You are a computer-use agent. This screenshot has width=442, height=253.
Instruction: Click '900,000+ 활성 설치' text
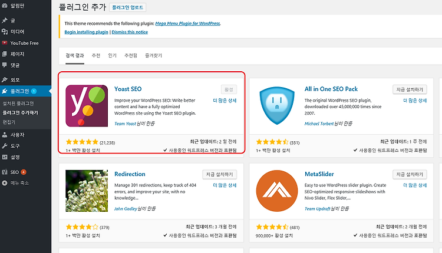tap(274, 235)
